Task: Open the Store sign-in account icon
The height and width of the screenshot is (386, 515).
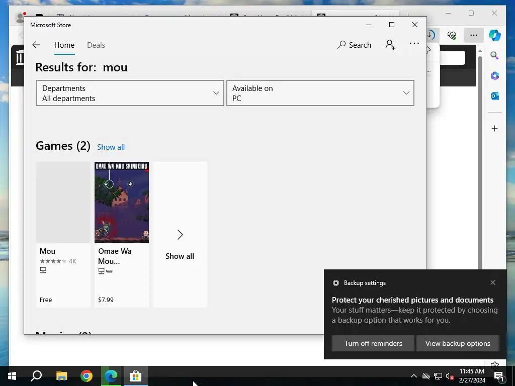Action: (390, 45)
